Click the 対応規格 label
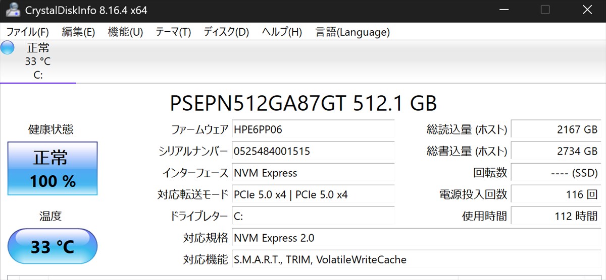This screenshot has height=280, width=606. (206, 238)
